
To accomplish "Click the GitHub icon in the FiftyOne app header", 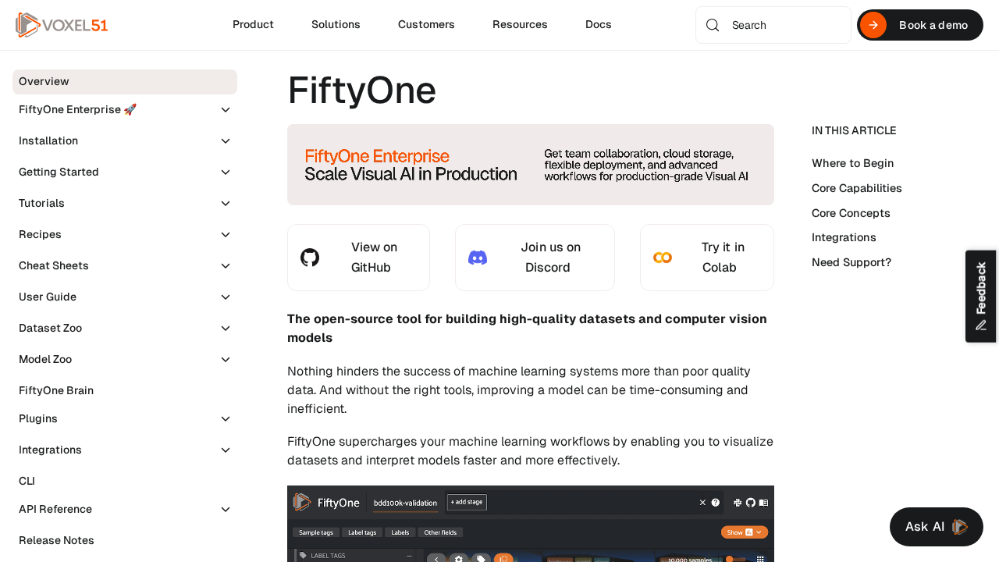I will (x=750, y=502).
